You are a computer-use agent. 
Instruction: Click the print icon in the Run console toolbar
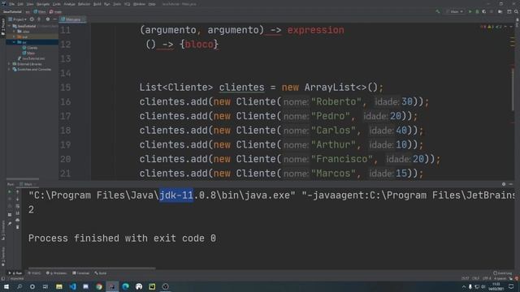(18, 220)
